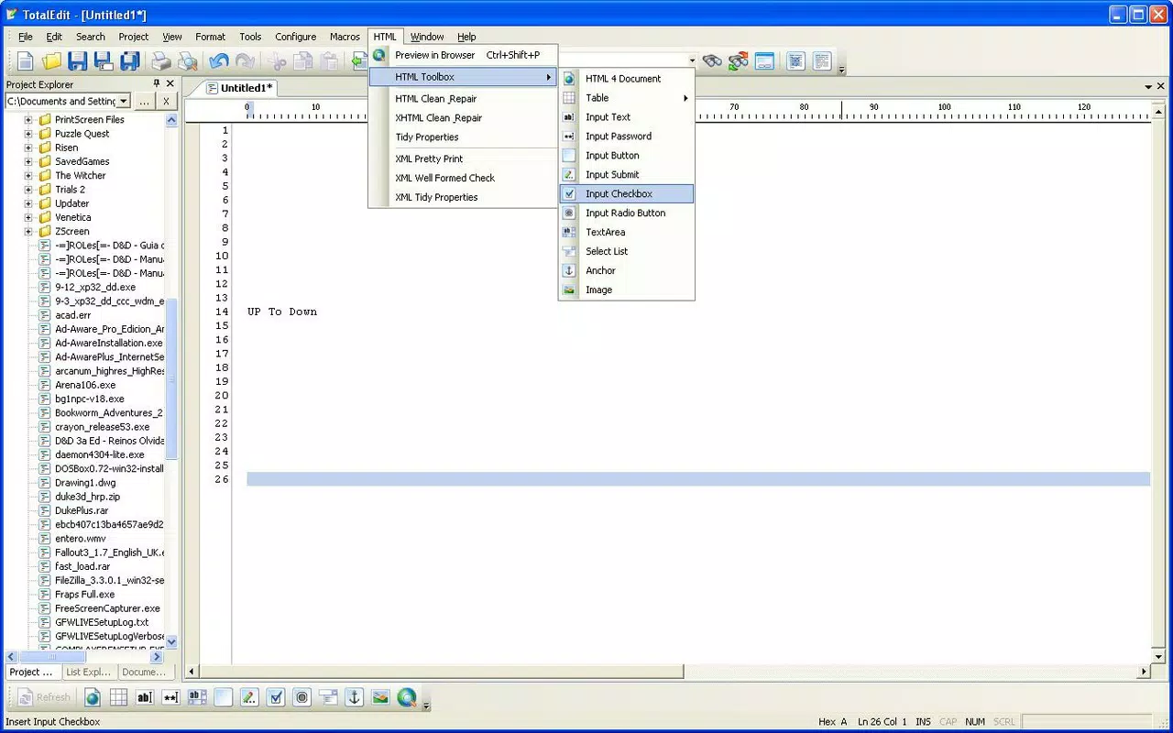Expand the Puzzle Quest folder node

[x=28, y=134]
